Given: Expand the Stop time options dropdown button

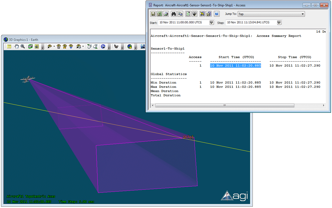Looking at the screenshot, I should coord(279,23).
